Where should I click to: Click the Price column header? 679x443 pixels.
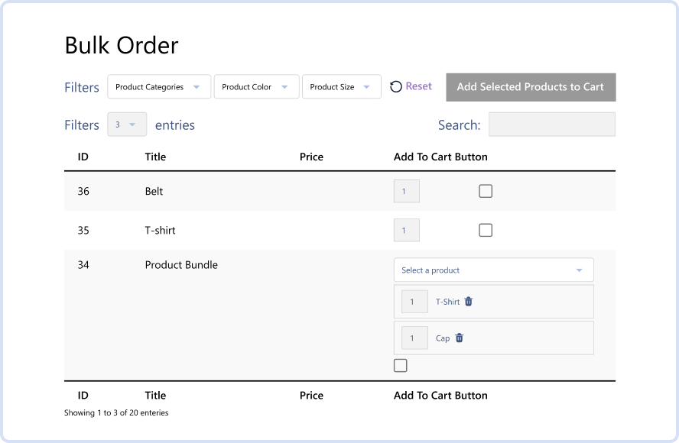click(x=311, y=157)
